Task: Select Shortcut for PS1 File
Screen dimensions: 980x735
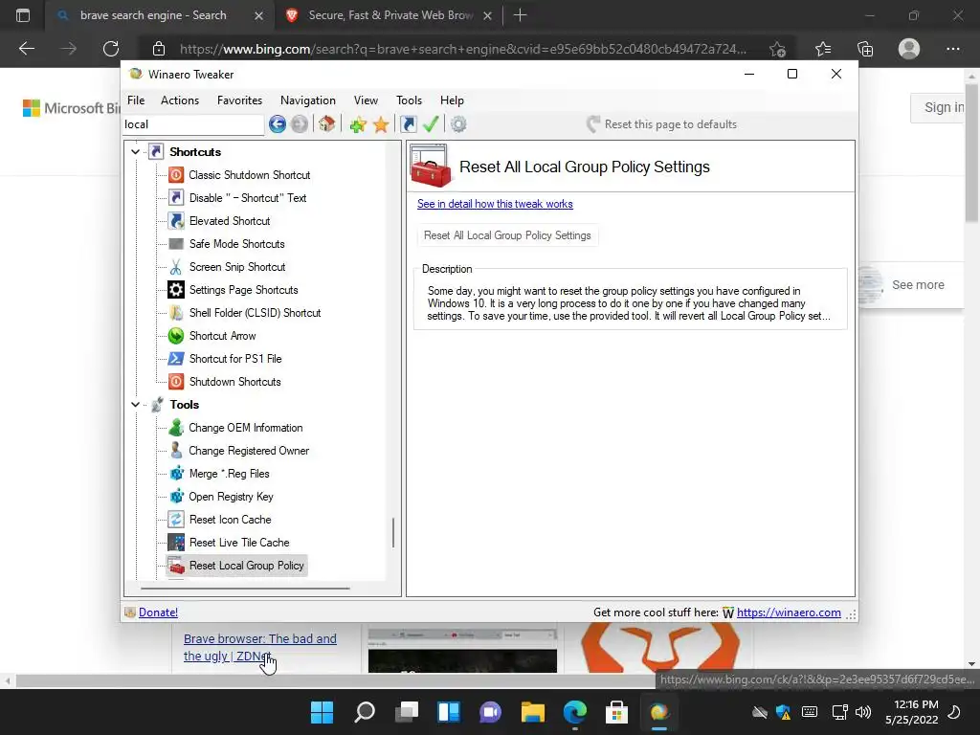Action: [x=235, y=359]
